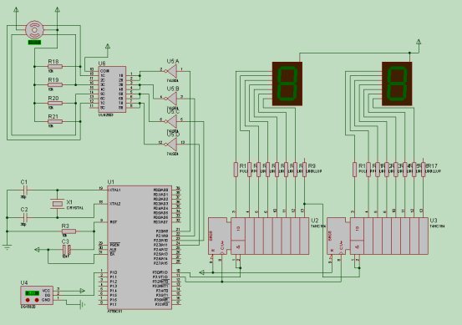Select the R18 resistor
The height and width of the screenshot is (325, 462).
click(x=55, y=67)
